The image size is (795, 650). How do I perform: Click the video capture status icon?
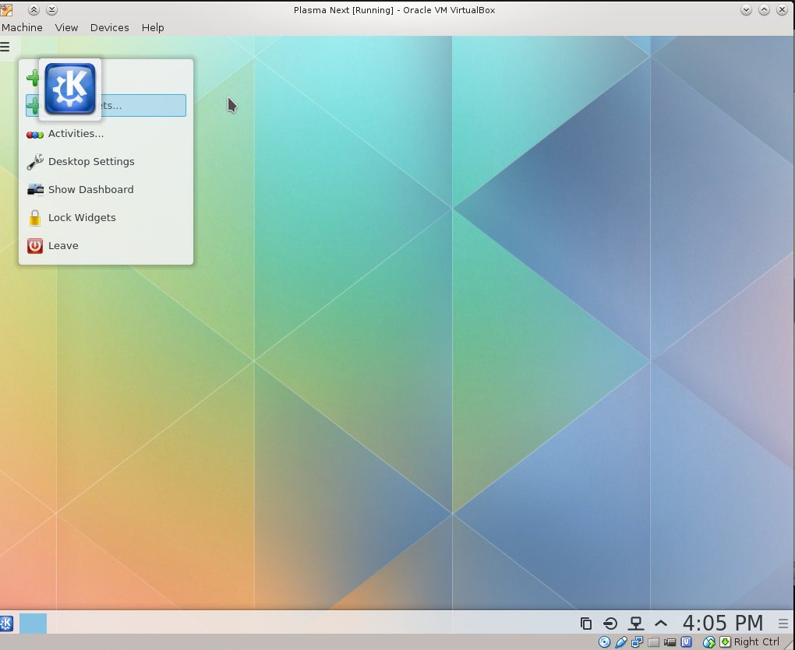click(670, 642)
